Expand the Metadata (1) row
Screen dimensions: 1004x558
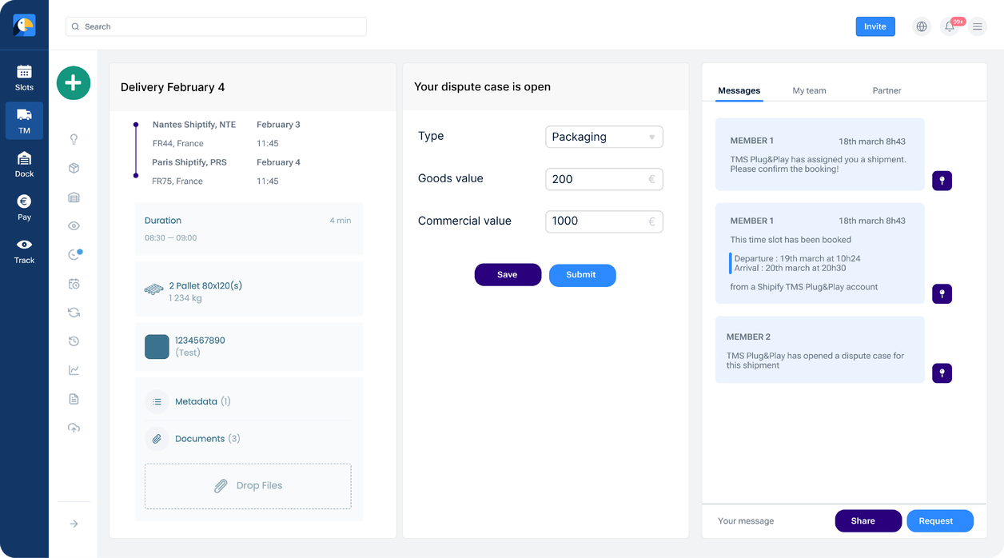pyautogui.click(x=248, y=402)
